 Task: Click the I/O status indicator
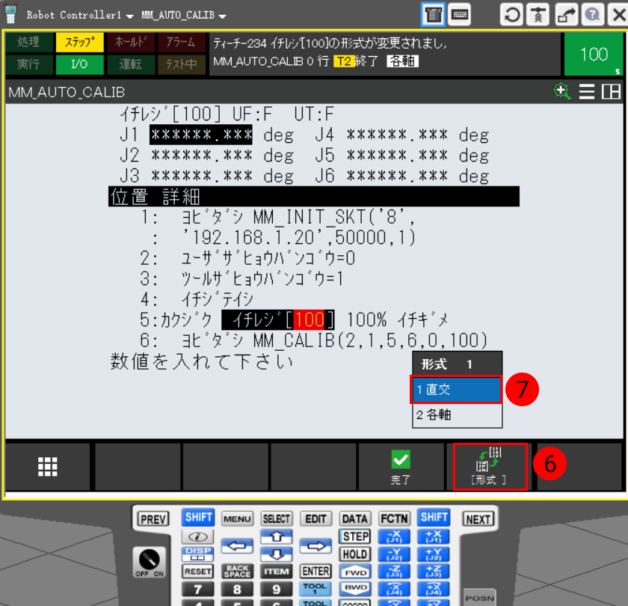(80, 64)
